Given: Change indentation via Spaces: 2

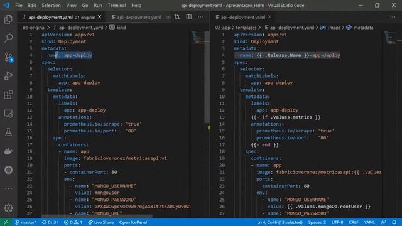Looking at the screenshot, I should (317, 222).
